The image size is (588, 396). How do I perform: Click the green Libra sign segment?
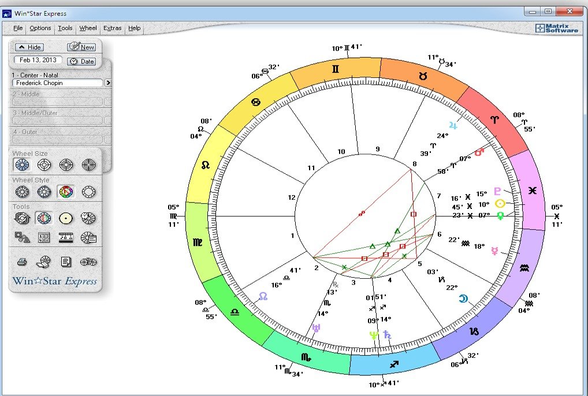point(235,312)
